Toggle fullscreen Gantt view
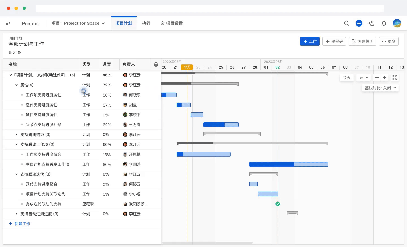 [395, 78]
